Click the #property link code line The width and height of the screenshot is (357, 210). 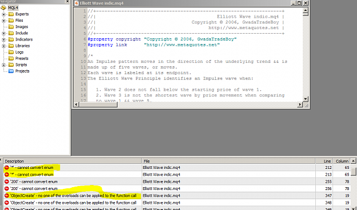coord(154,45)
